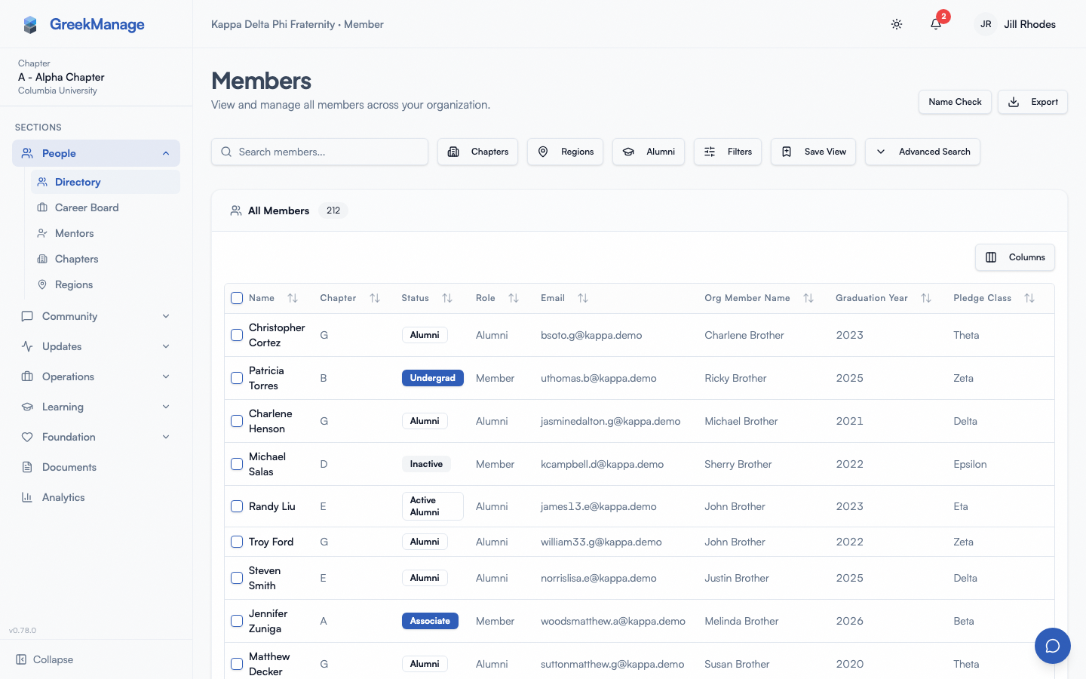Go to Mentors page
The image size is (1086, 679).
click(106, 233)
